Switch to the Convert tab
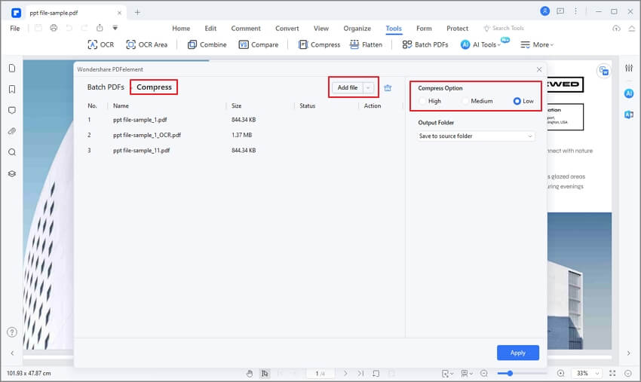Viewport: 641px width, 382px height. 287,29
